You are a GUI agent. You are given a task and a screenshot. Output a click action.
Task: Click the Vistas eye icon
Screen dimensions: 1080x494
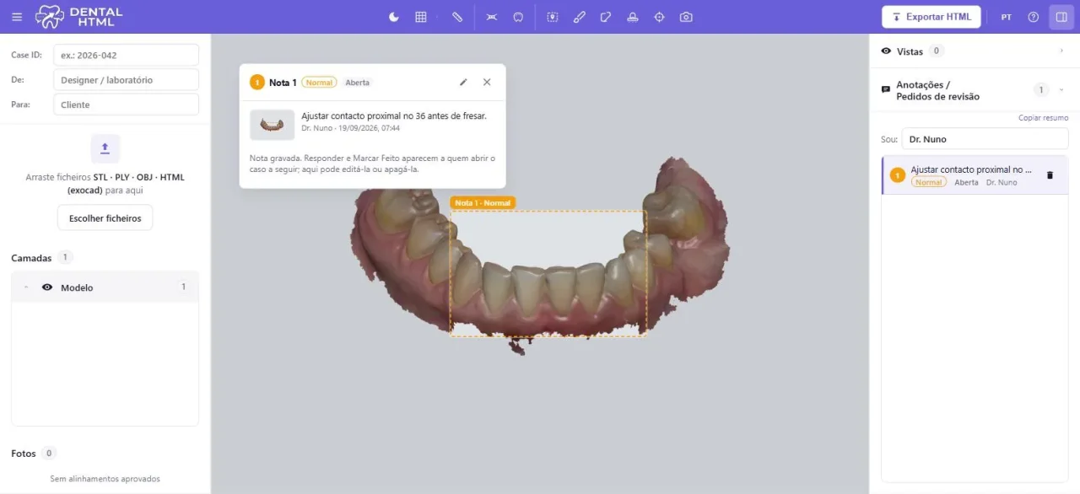point(886,51)
